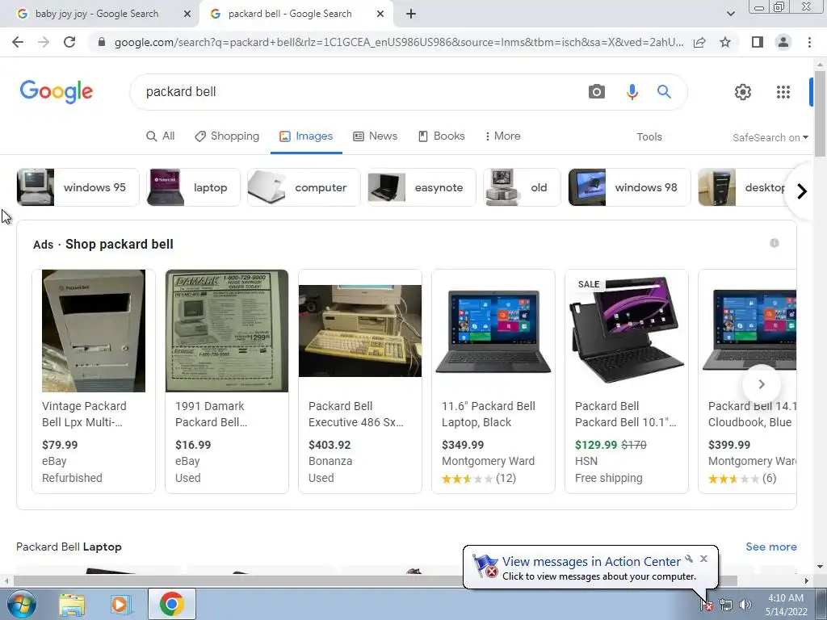Open the Chrome side panel icon
The image size is (827, 620).
(x=757, y=42)
